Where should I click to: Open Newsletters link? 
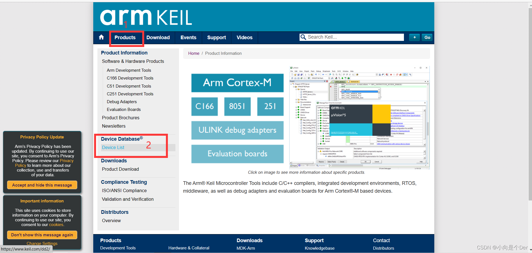[114, 126]
